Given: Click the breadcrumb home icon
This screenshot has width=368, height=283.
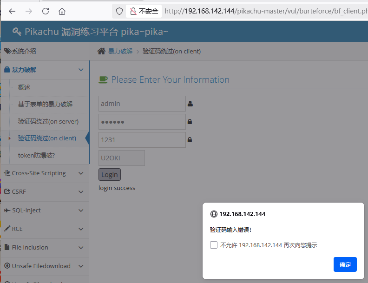Looking at the screenshot, I should 101,51.
